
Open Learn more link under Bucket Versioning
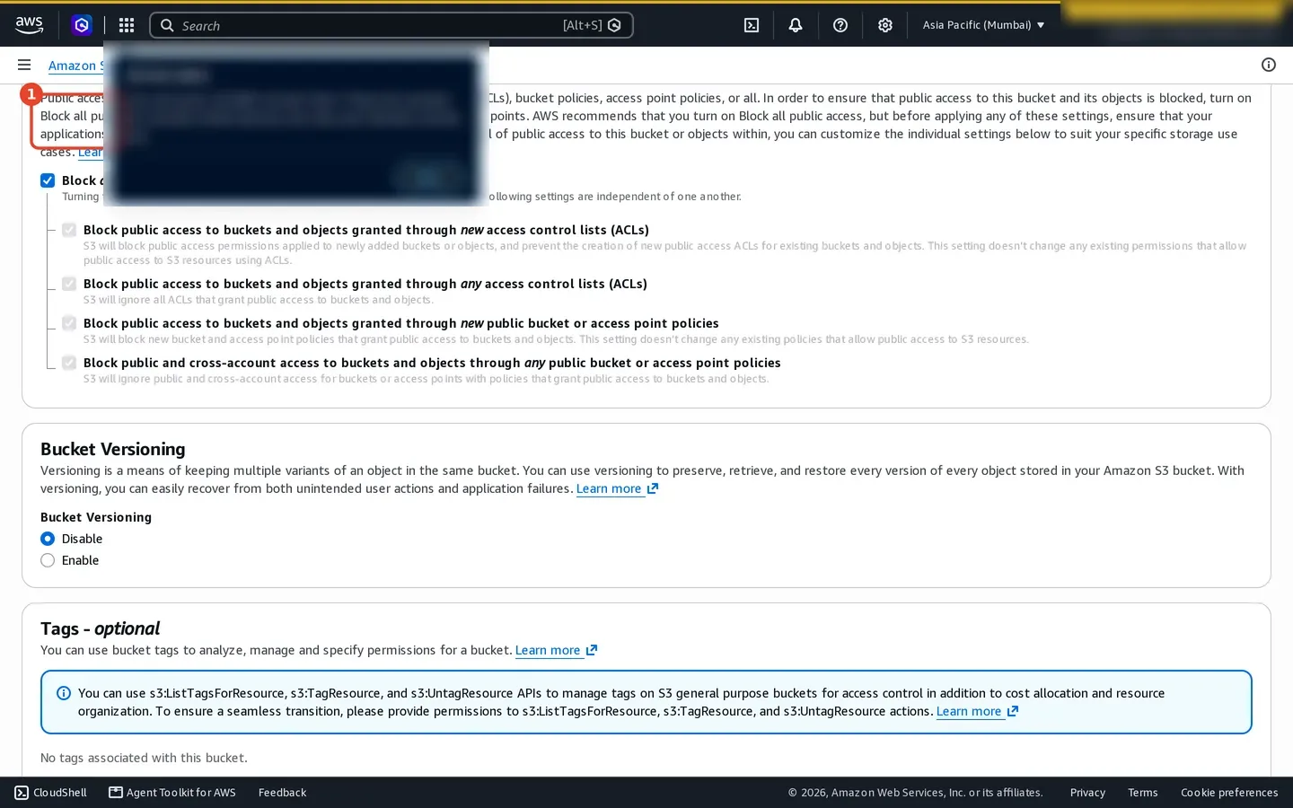pyautogui.click(x=609, y=488)
